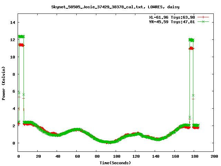Image resolution: width=221 pixels, height=166 pixels.
Task: Click x-axis tick label 20
Action: point(38,156)
